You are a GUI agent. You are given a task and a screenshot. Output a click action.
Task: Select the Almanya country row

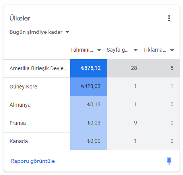click(91, 105)
